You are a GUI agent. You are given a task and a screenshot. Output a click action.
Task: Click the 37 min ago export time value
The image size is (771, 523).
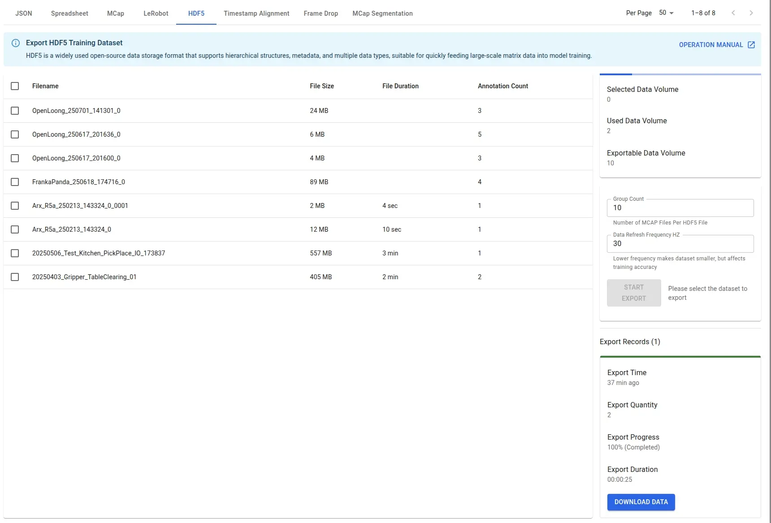pos(623,383)
